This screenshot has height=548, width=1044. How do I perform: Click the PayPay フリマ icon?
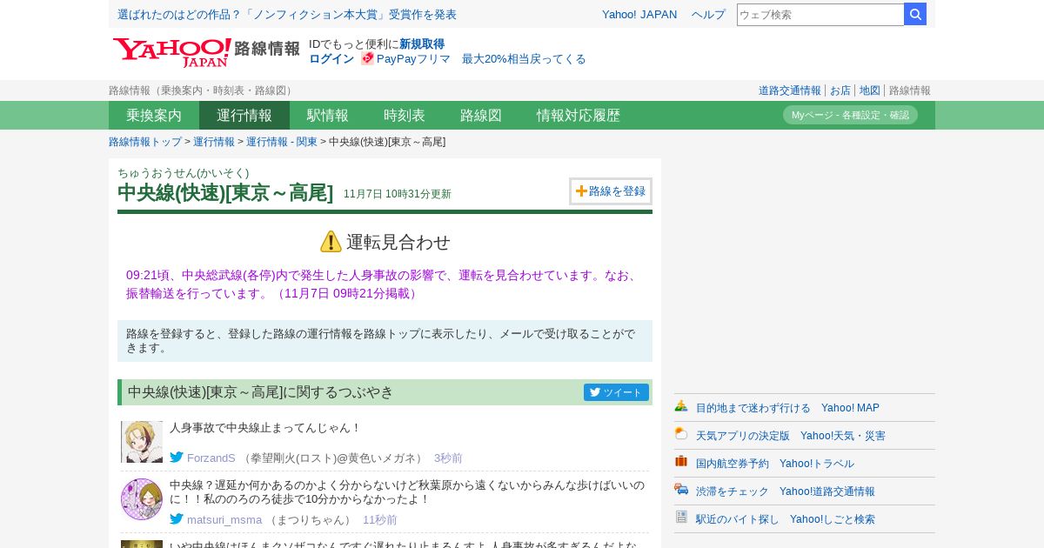tap(367, 58)
